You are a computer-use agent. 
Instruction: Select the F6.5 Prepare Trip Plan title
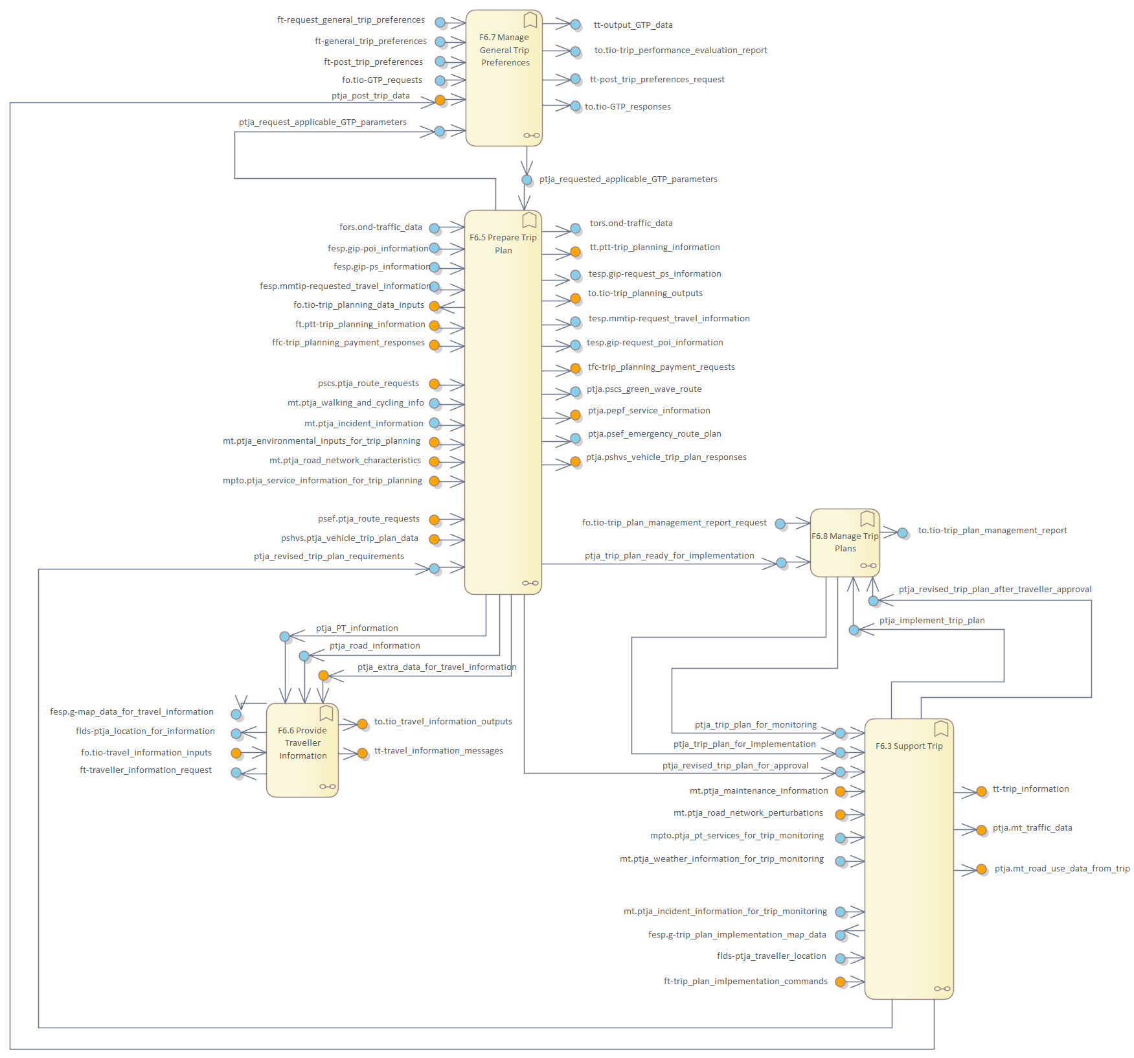(x=503, y=244)
